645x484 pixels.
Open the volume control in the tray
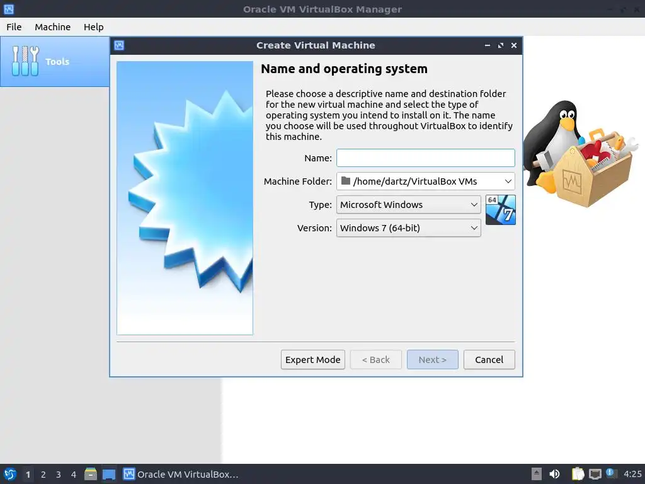coord(554,474)
